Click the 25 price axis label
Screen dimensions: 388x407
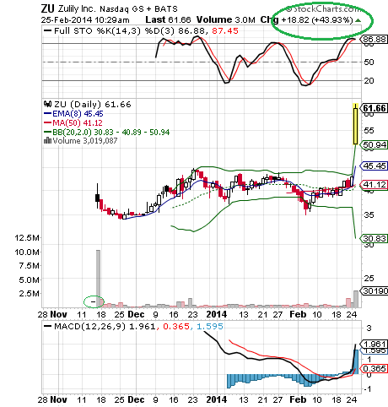click(369, 279)
